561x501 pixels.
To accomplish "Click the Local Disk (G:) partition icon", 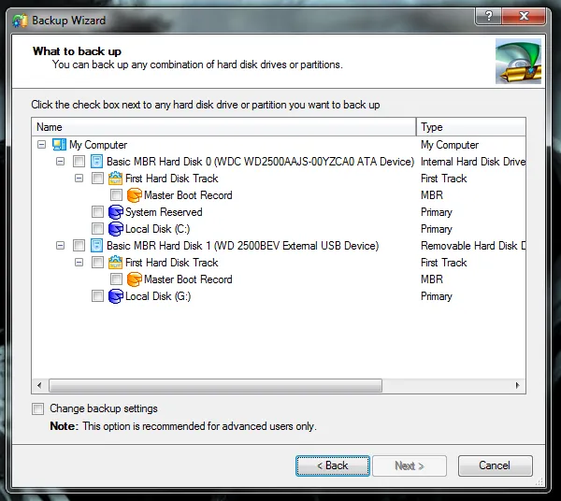I will (x=115, y=296).
